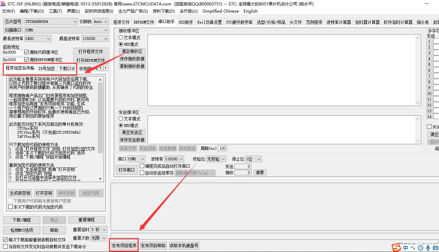Click the 清零 counter reset button
Image resolution: width=439 pixels, height=252 pixels.
tap(260, 173)
